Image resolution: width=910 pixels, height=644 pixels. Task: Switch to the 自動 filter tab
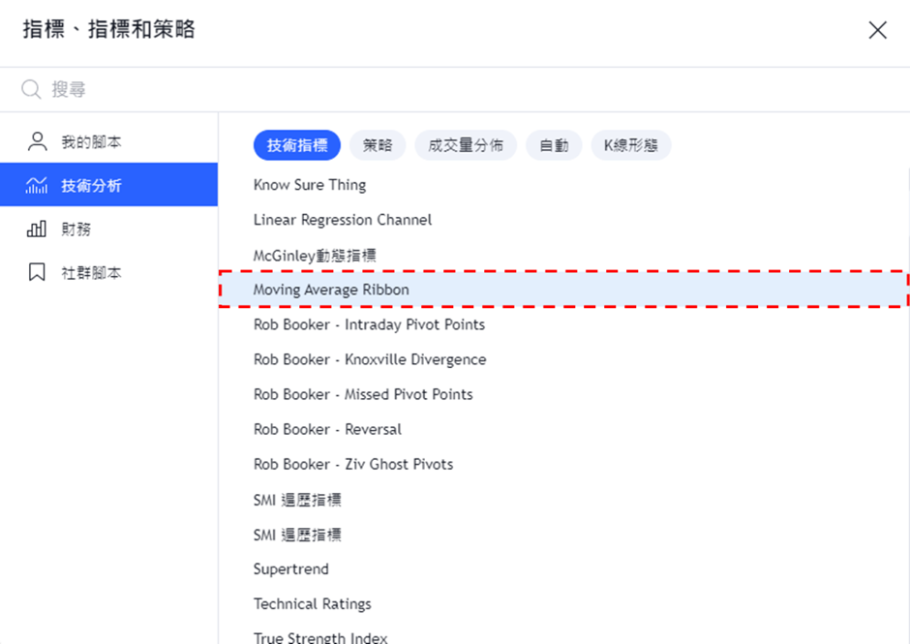(554, 145)
